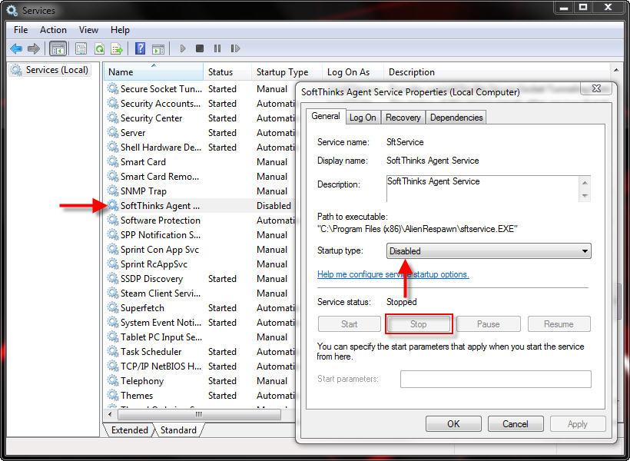Sort by Log On As column header
Screen dimensions: 630x461
click(353, 72)
